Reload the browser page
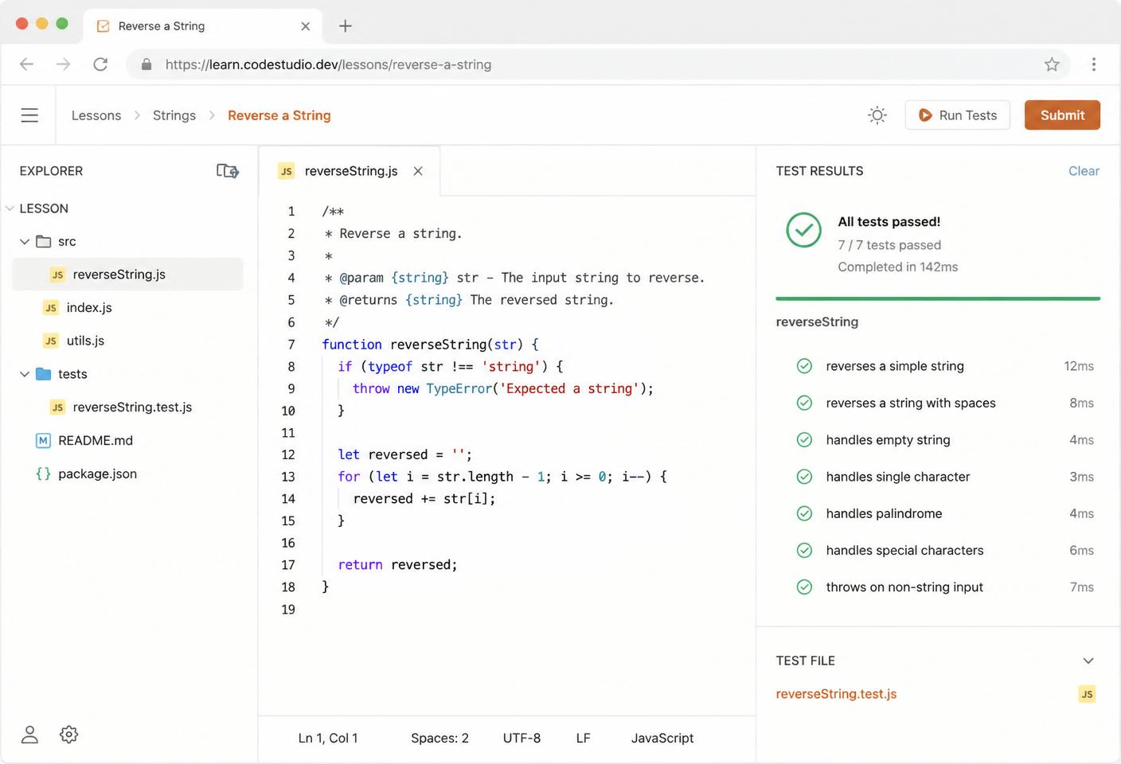Viewport: 1121px width, 764px height. pos(100,64)
